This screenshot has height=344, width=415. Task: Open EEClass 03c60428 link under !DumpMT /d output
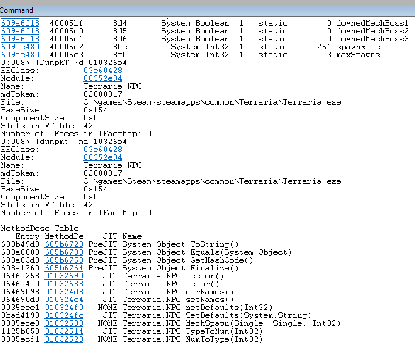pos(103,71)
